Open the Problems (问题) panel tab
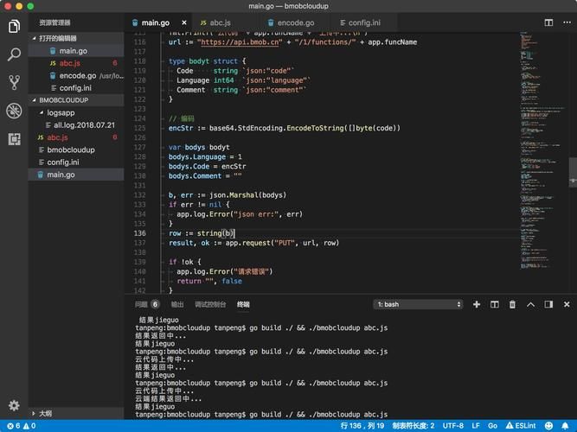This screenshot has height=432, width=577. [147, 304]
